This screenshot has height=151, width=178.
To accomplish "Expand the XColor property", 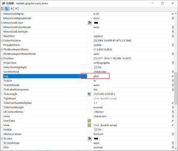I will [2, 138].
